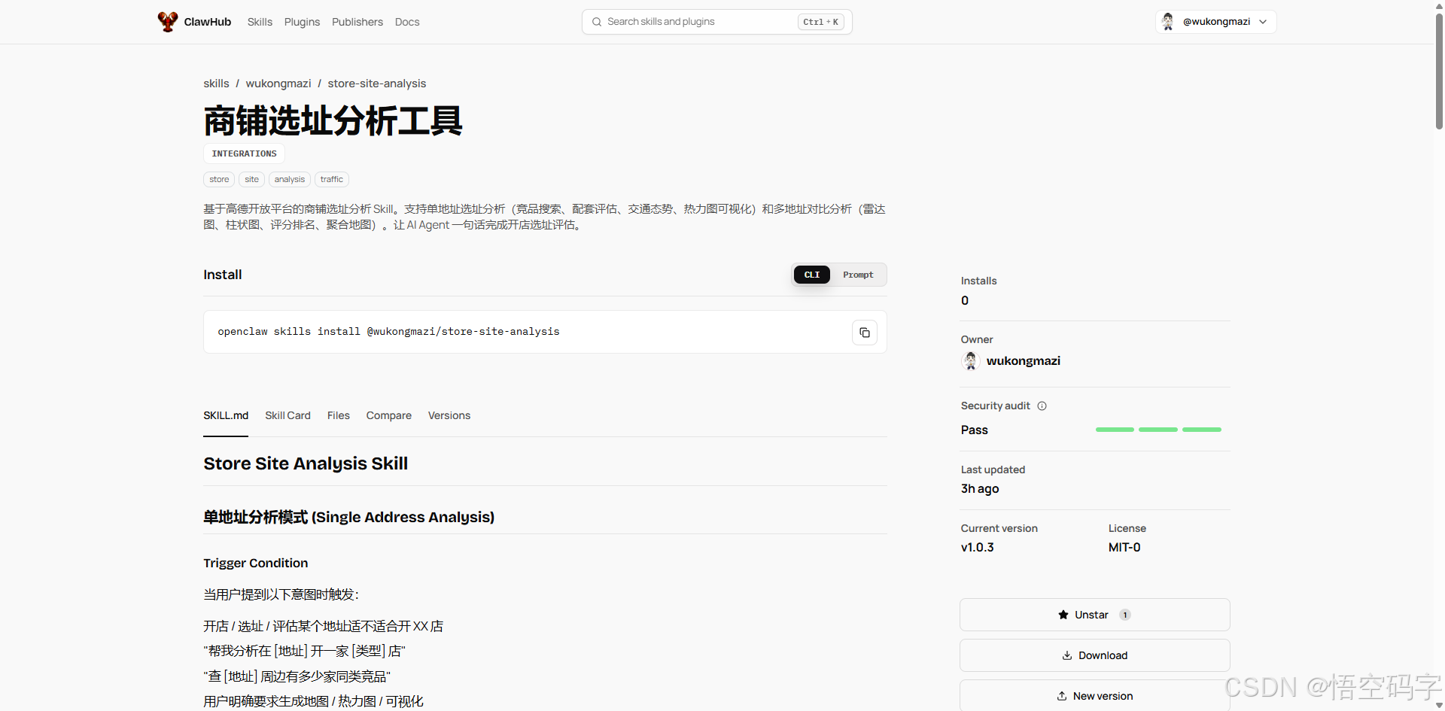Click the user avatar in header
Screen dimensions: 1445x711
click(x=1168, y=22)
